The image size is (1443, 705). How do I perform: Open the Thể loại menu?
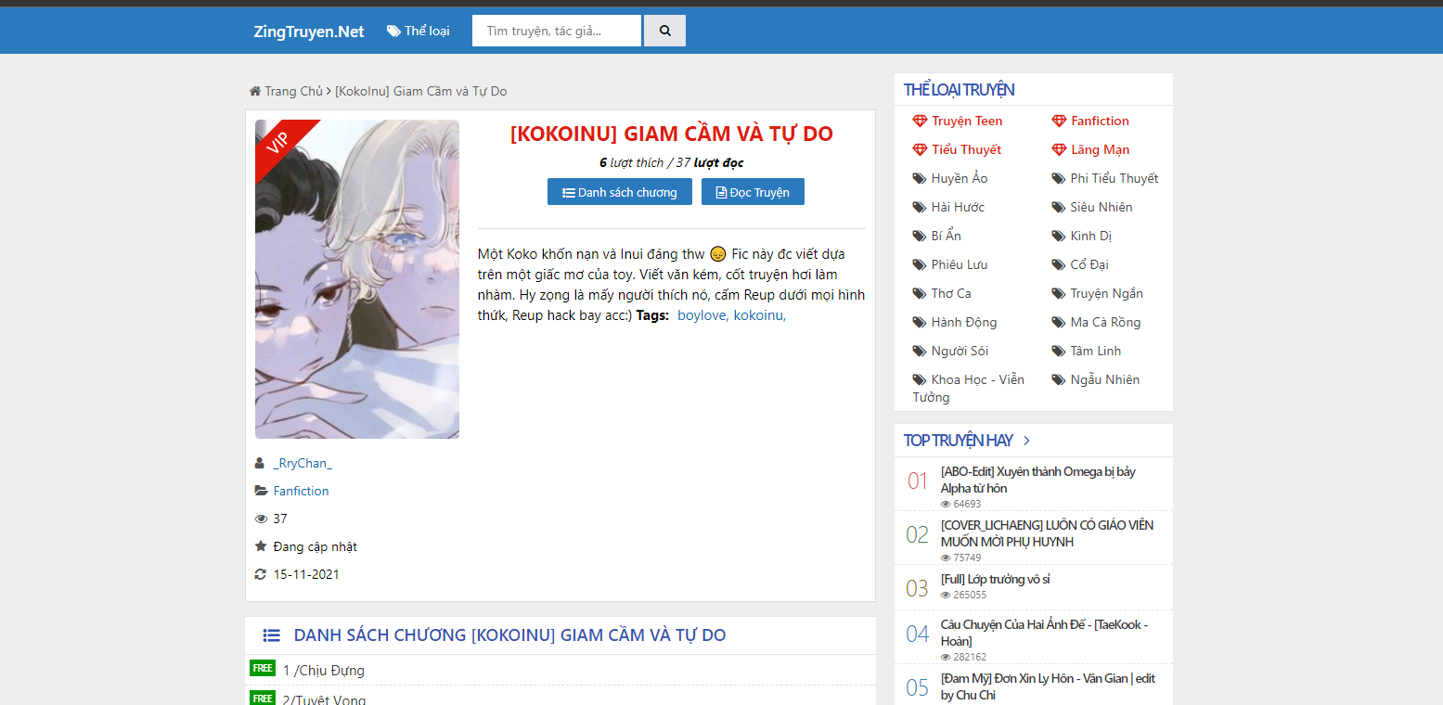coord(419,31)
